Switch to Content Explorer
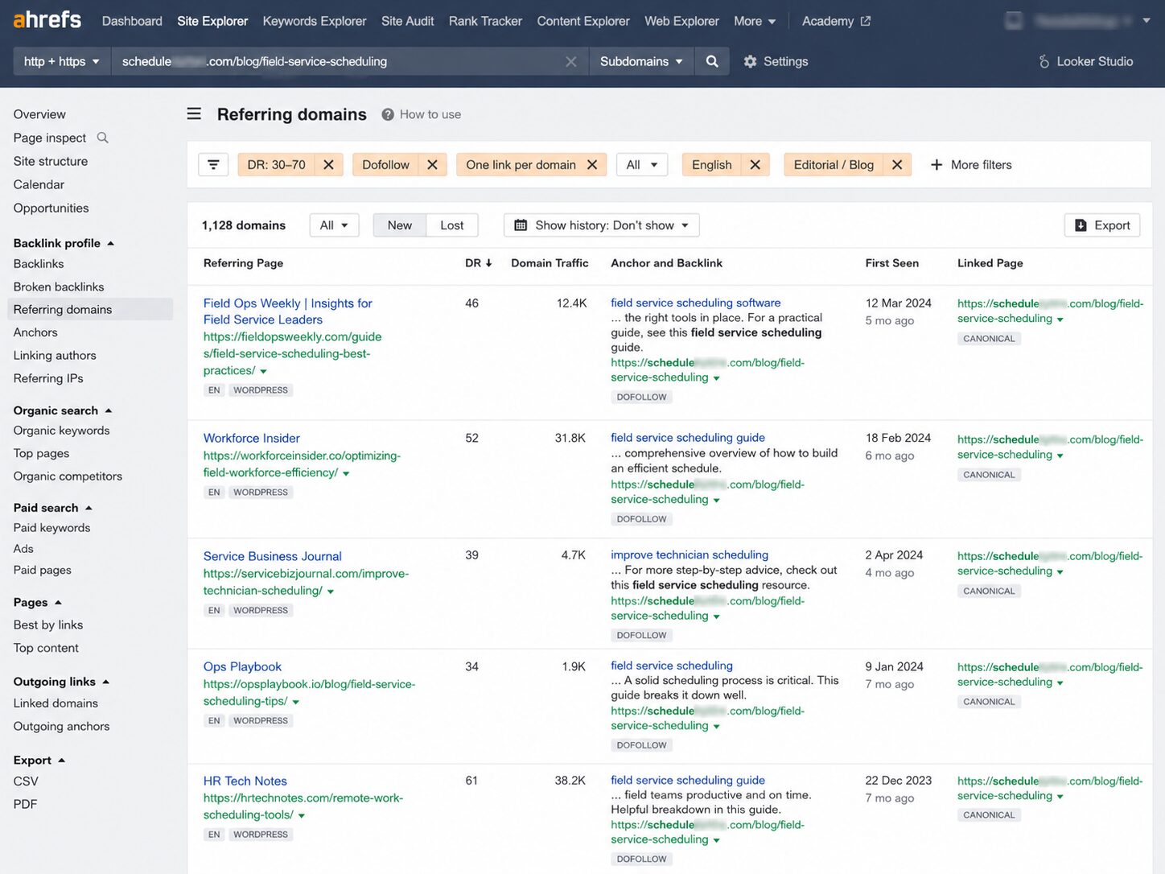Image resolution: width=1165 pixels, height=874 pixels. [x=583, y=21]
